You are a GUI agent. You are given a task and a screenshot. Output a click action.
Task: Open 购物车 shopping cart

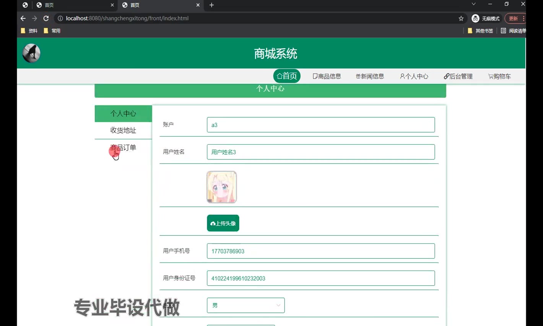point(499,76)
